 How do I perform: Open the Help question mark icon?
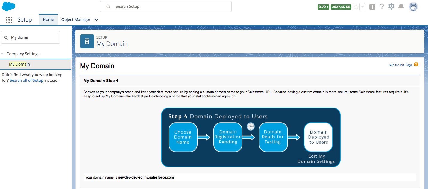coord(382,6)
